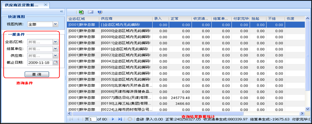
Task: Click the Excel export icon in toolbar
Action: 81,12
